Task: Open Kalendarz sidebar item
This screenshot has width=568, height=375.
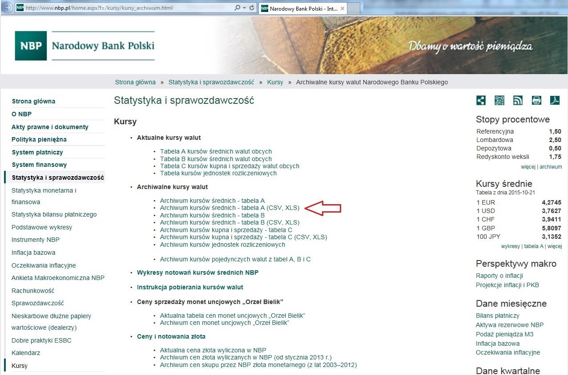Action: [26, 353]
